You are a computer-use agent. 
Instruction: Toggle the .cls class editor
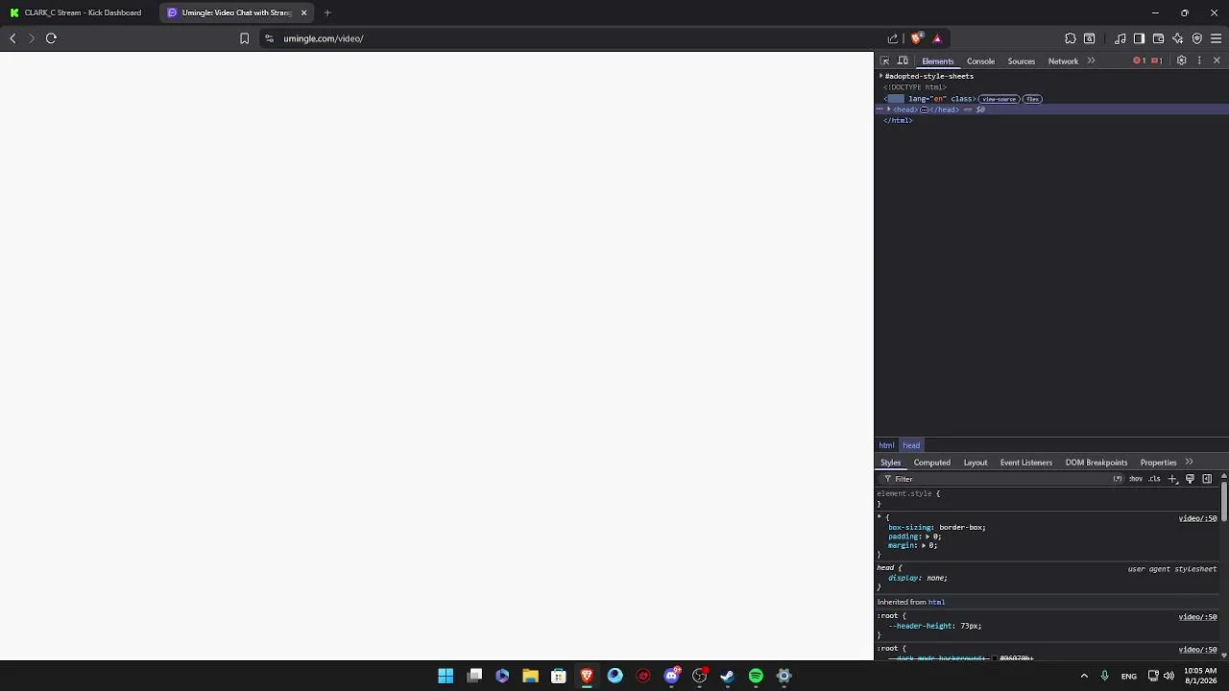pyautogui.click(x=1154, y=479)
